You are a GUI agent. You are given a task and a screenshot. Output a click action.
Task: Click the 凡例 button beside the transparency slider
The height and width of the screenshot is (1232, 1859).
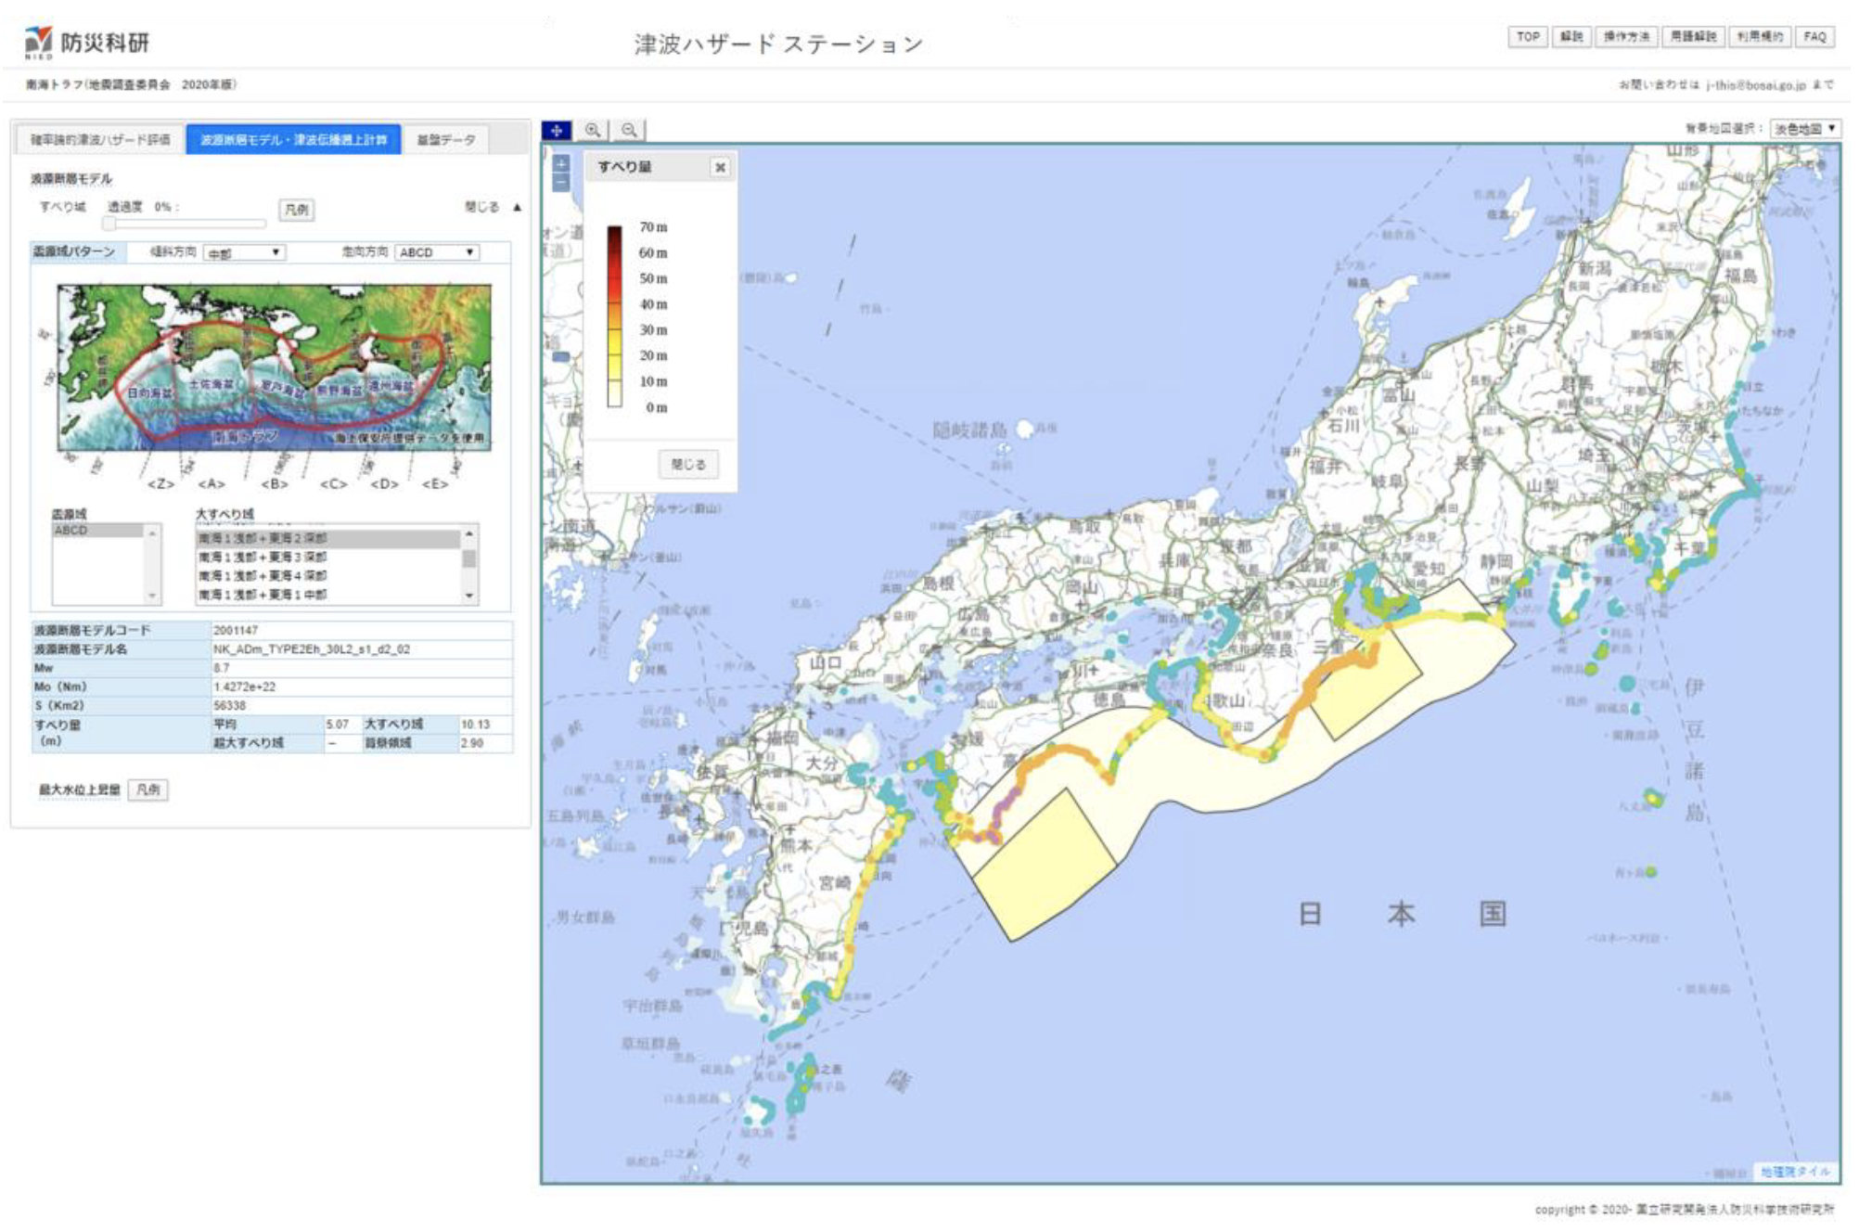pos(297,210)
